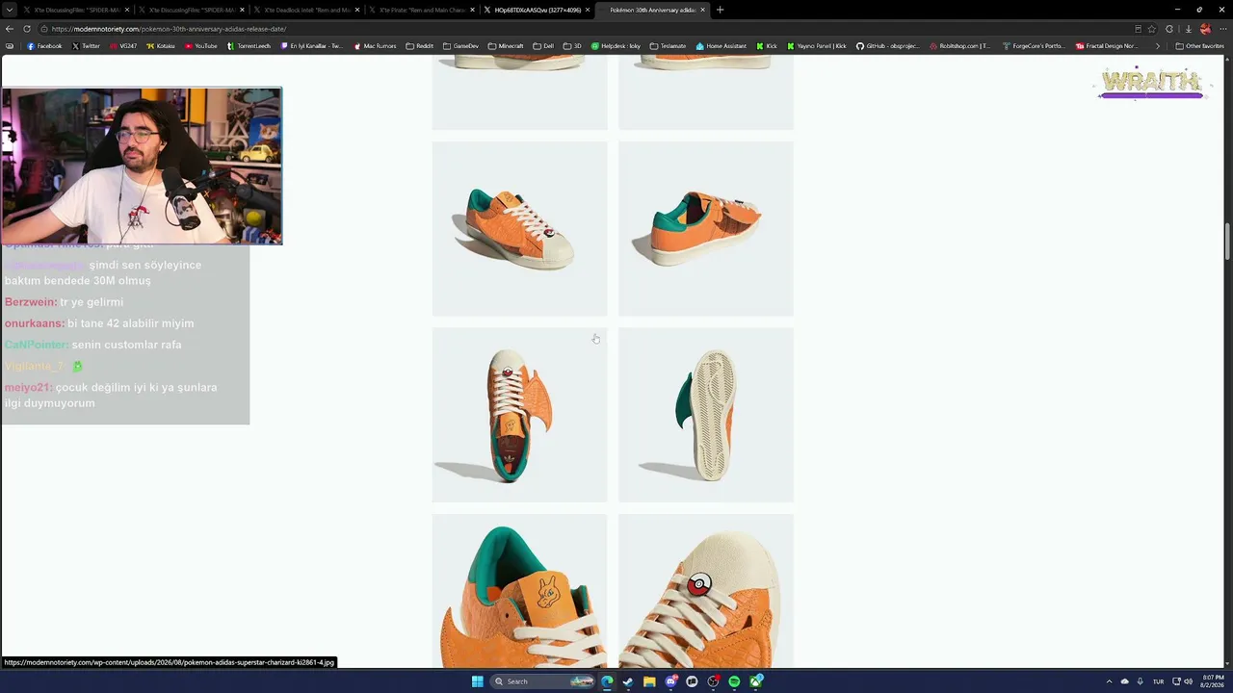Open the sneaker sole view image
1233x693 pixels.
pos(706,415)
